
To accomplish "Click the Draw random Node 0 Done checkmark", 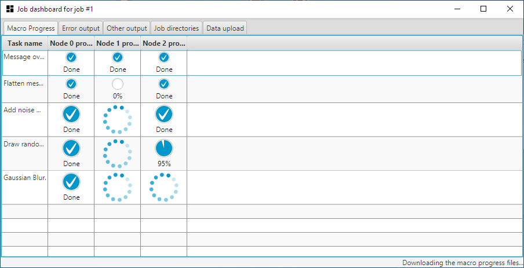I will click(71, 148).
